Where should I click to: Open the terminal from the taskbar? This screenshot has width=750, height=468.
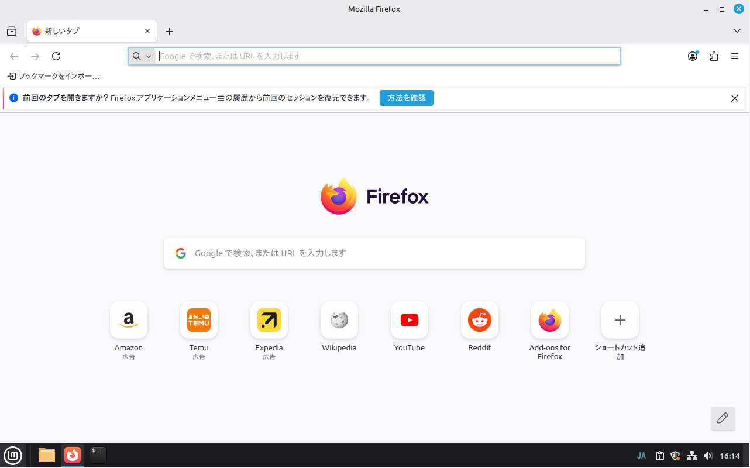click(x=98, y=455)
